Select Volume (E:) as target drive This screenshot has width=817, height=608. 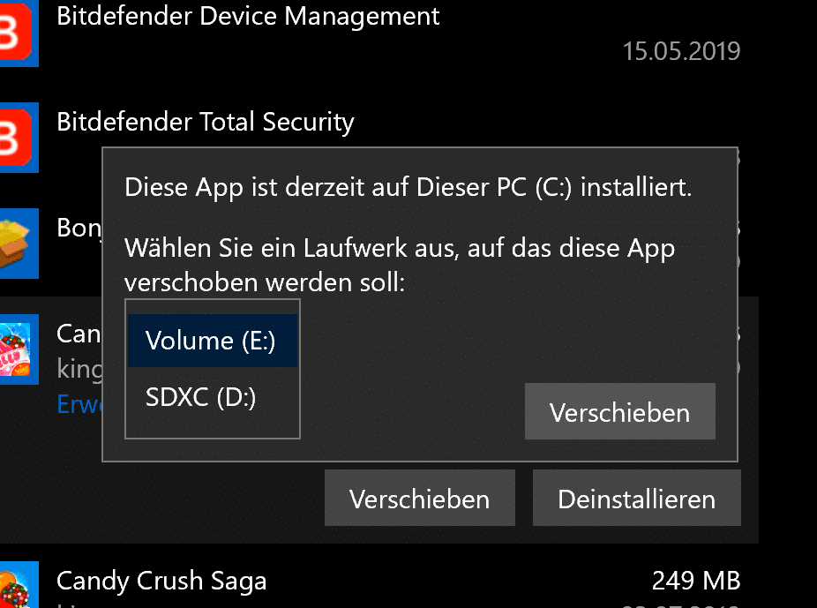213,341
